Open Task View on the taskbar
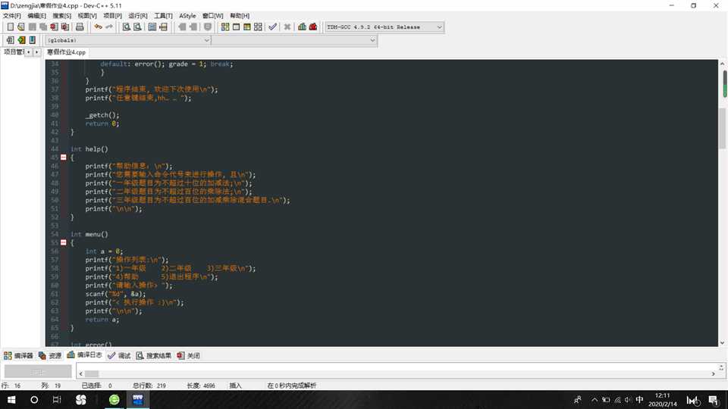The width and height of the screenshot is (728, 409). coord(57,400)
